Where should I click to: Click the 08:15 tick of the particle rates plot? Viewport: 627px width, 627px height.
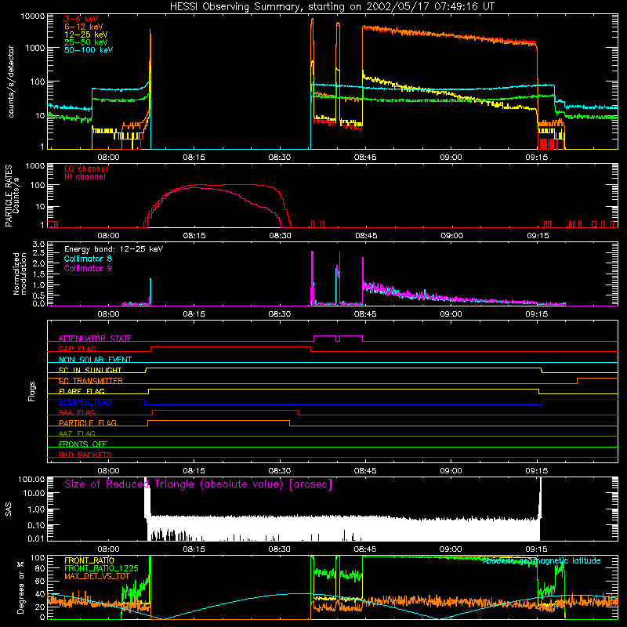tap(194, 236)
